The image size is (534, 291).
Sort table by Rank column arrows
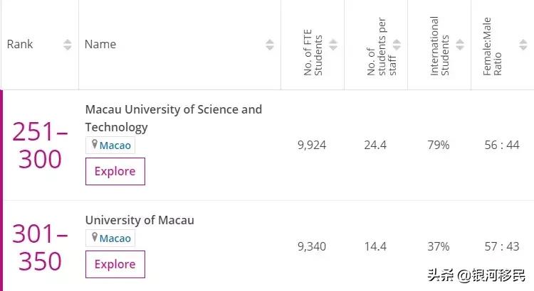pyautogui.click(x=68, y=45)
